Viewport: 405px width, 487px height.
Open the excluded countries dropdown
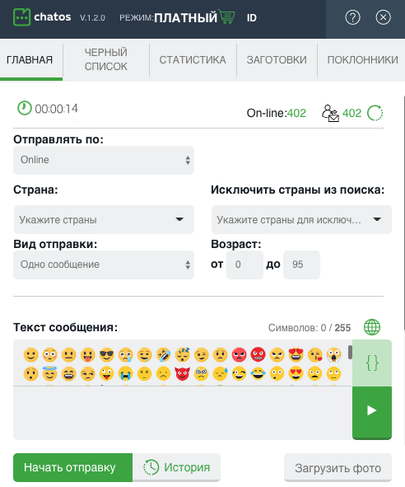tap(301, 219)
